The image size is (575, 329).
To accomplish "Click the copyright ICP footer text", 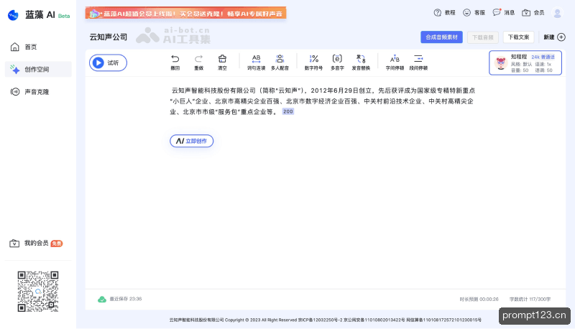I will 326,320.
